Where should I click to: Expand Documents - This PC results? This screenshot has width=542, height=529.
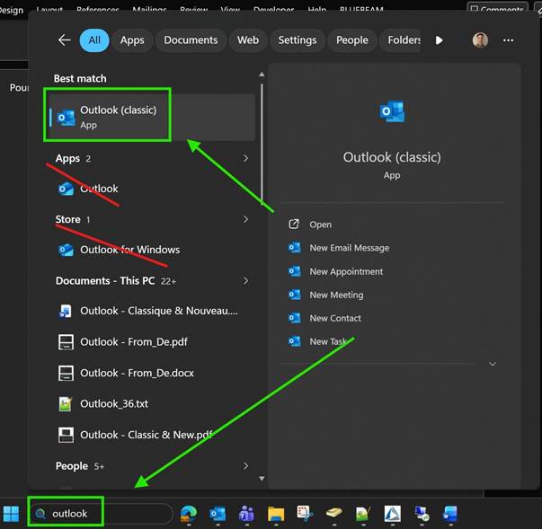[x=245, y=281]
